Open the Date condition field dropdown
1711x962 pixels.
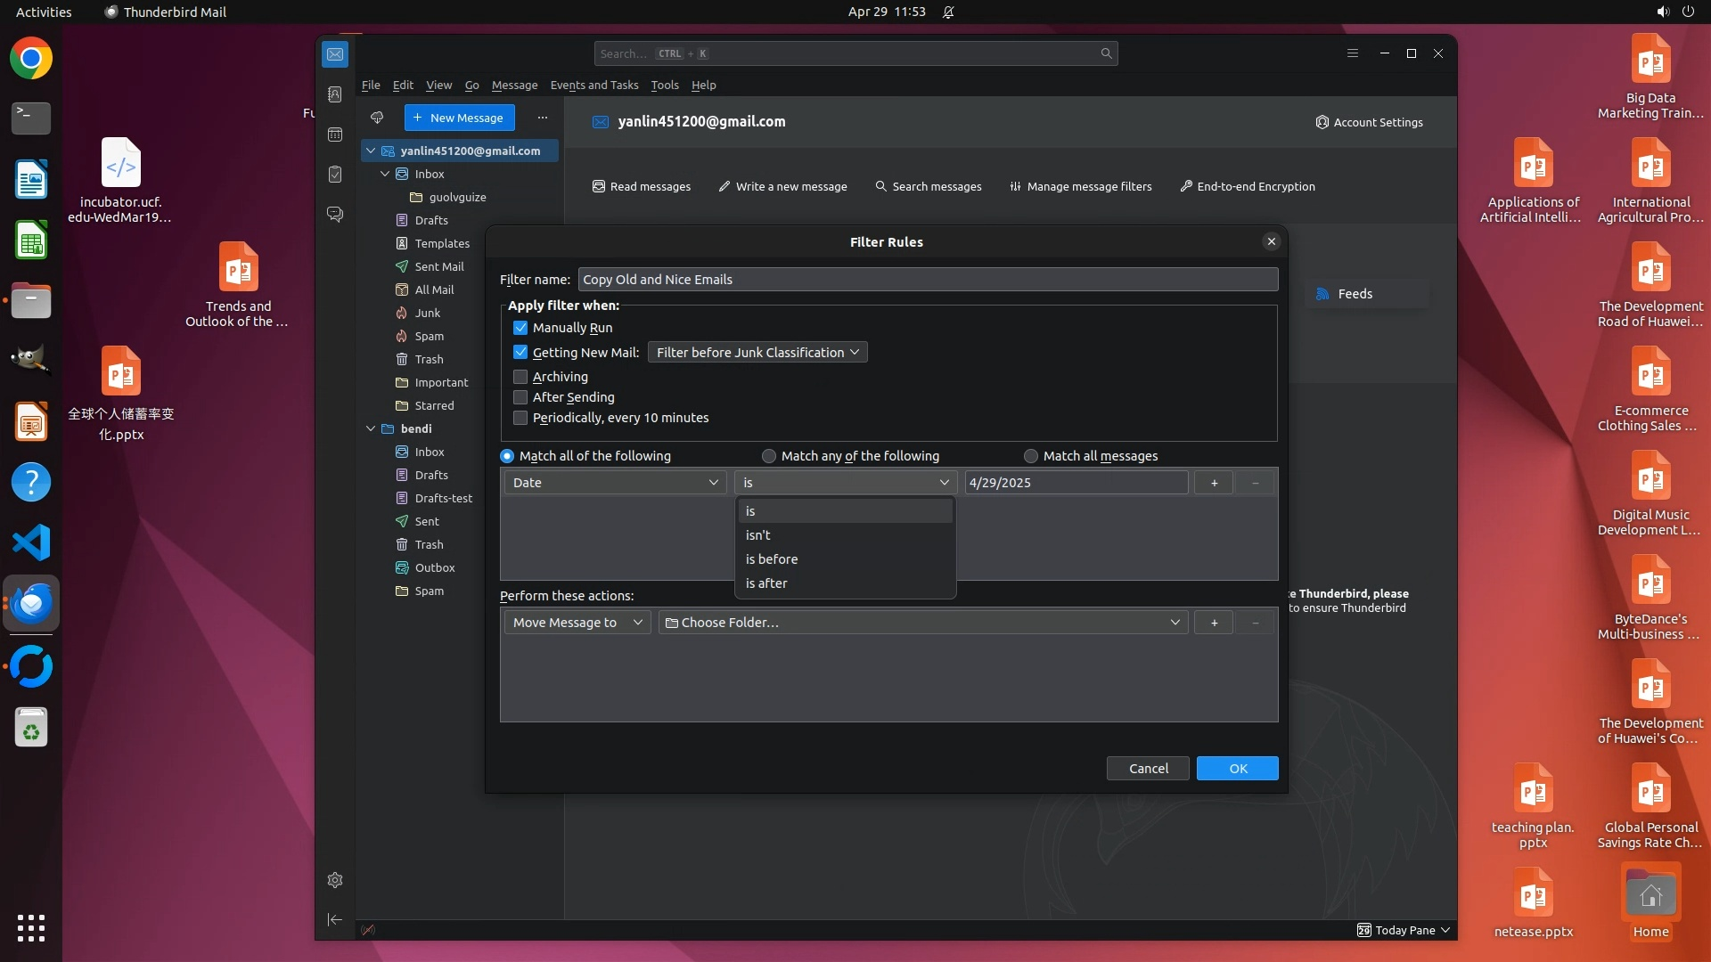coord(615,483)
